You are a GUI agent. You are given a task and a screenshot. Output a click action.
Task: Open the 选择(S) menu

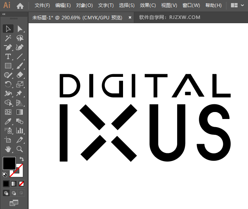(127, 5)
